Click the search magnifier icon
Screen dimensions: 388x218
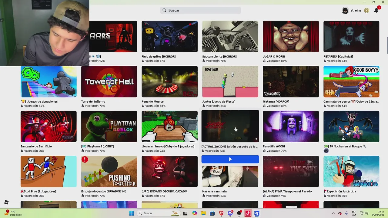click(x=164, y=10)
